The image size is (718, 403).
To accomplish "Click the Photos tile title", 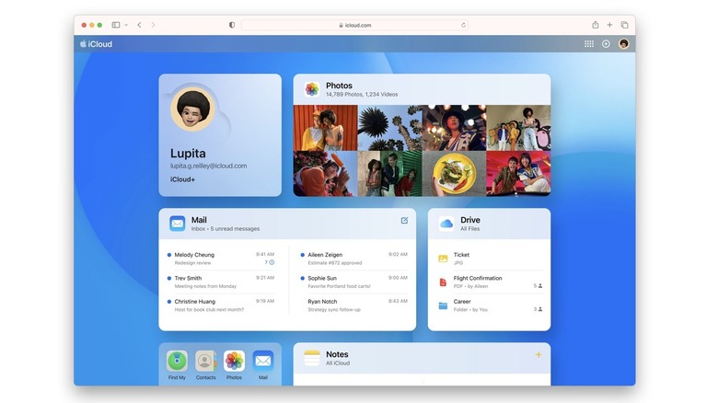I will pyautogui.click(x=339, y=86).
